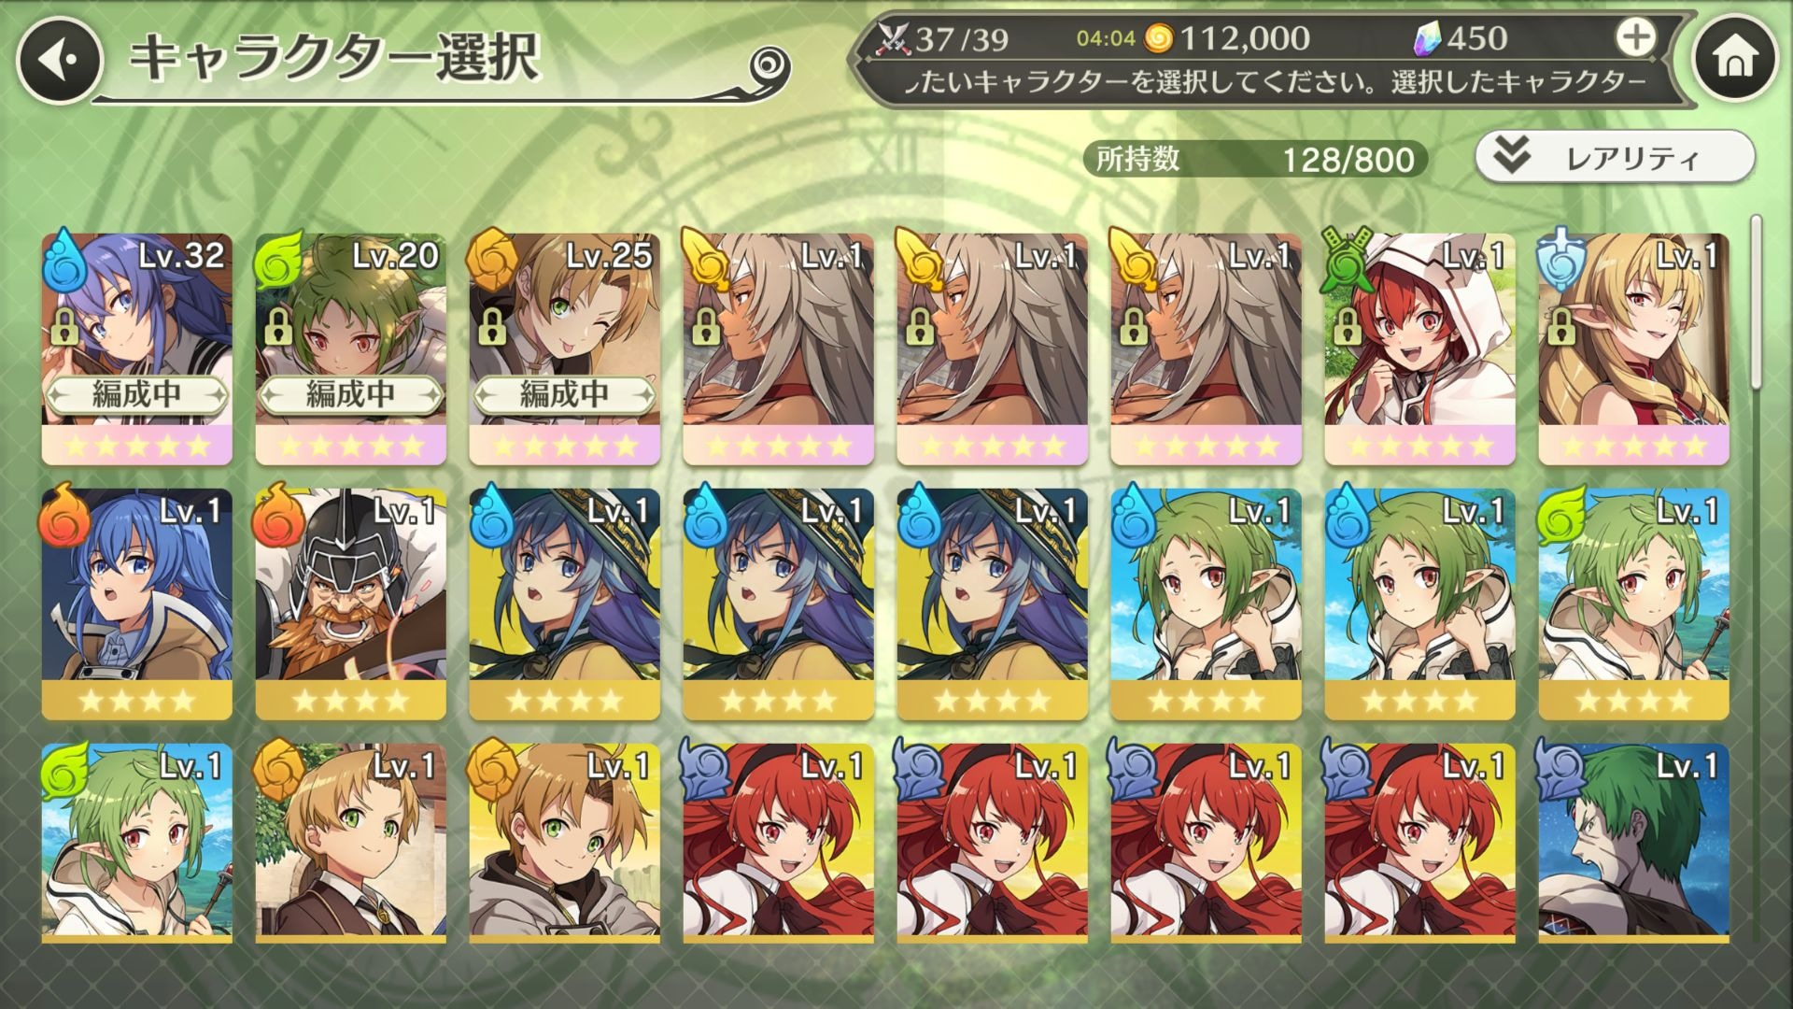This screenshot has height=1009, width=1793.
Task: Click the crossed swords stamina icon
Action: pyautogui.click(x=893, y=38)
